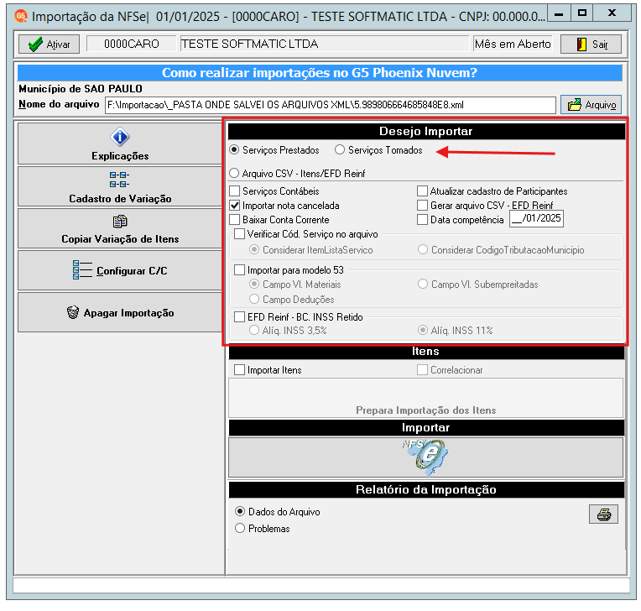Uncheck Importar nota cancelada
Image resolution: width=641 pixels, height=611 pixels.
tap(235, 206)
